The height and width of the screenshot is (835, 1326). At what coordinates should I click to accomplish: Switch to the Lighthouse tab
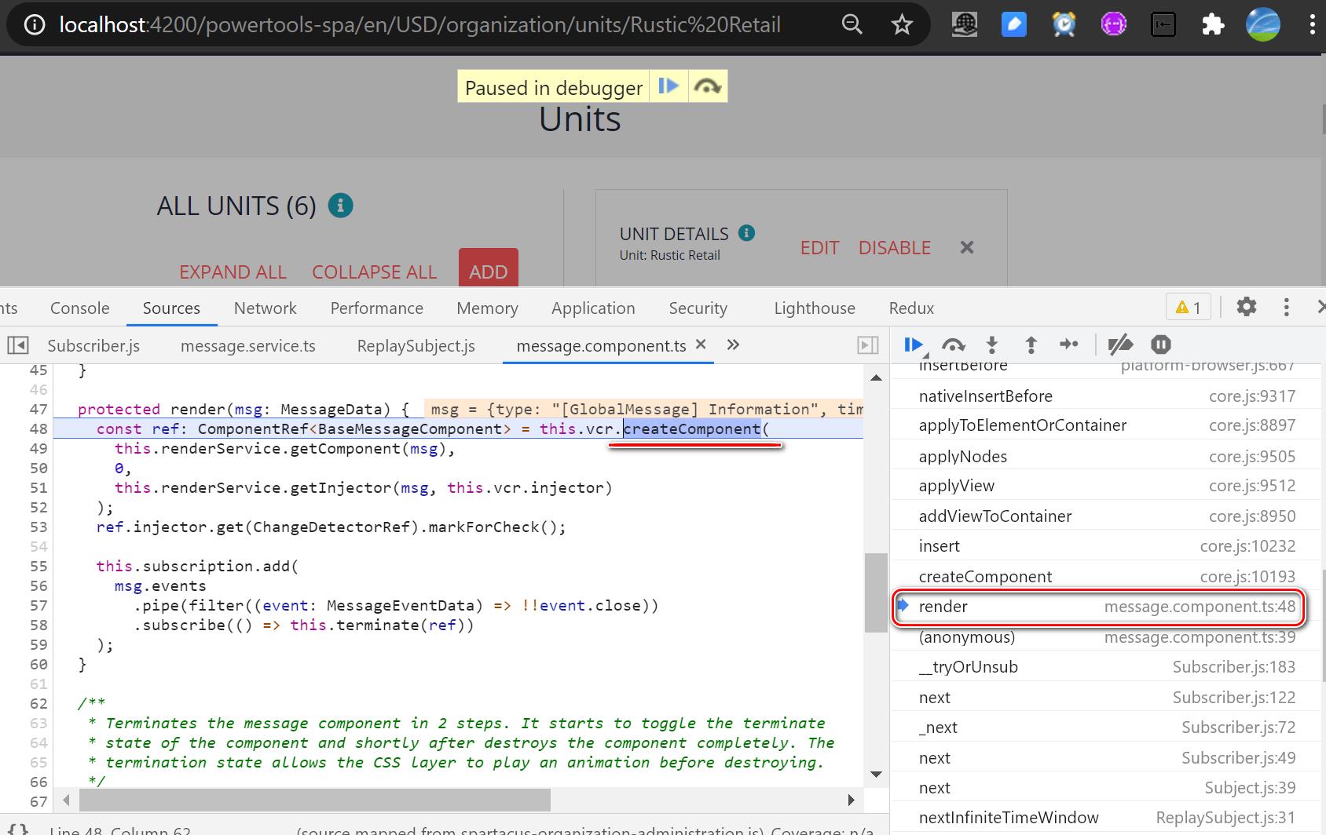coord(815,308)
